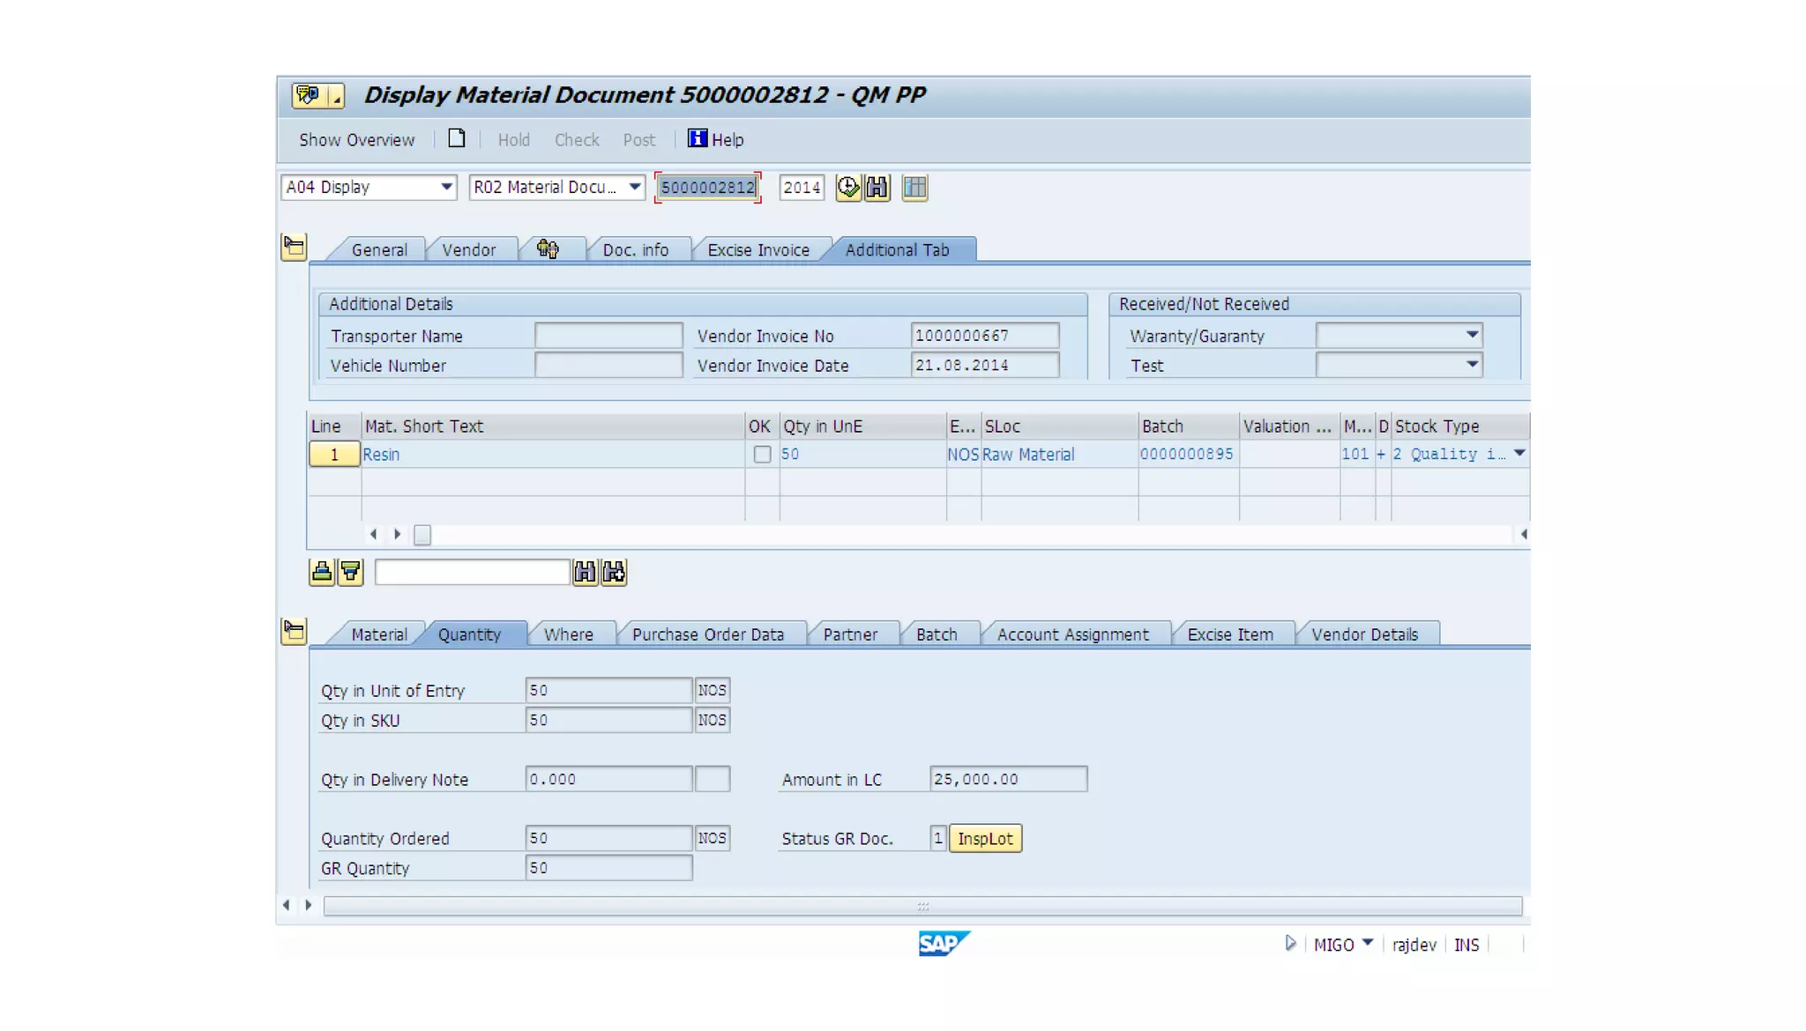Viewport: 1806px width, 1031px height.
Task: Open the Excise Invoice tab
Action: 758,249
